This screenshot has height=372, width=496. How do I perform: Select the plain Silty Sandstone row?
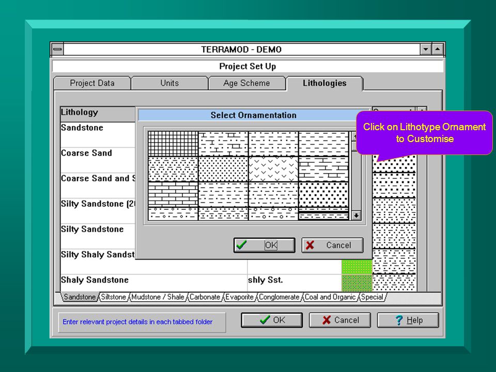click(98, 236)
